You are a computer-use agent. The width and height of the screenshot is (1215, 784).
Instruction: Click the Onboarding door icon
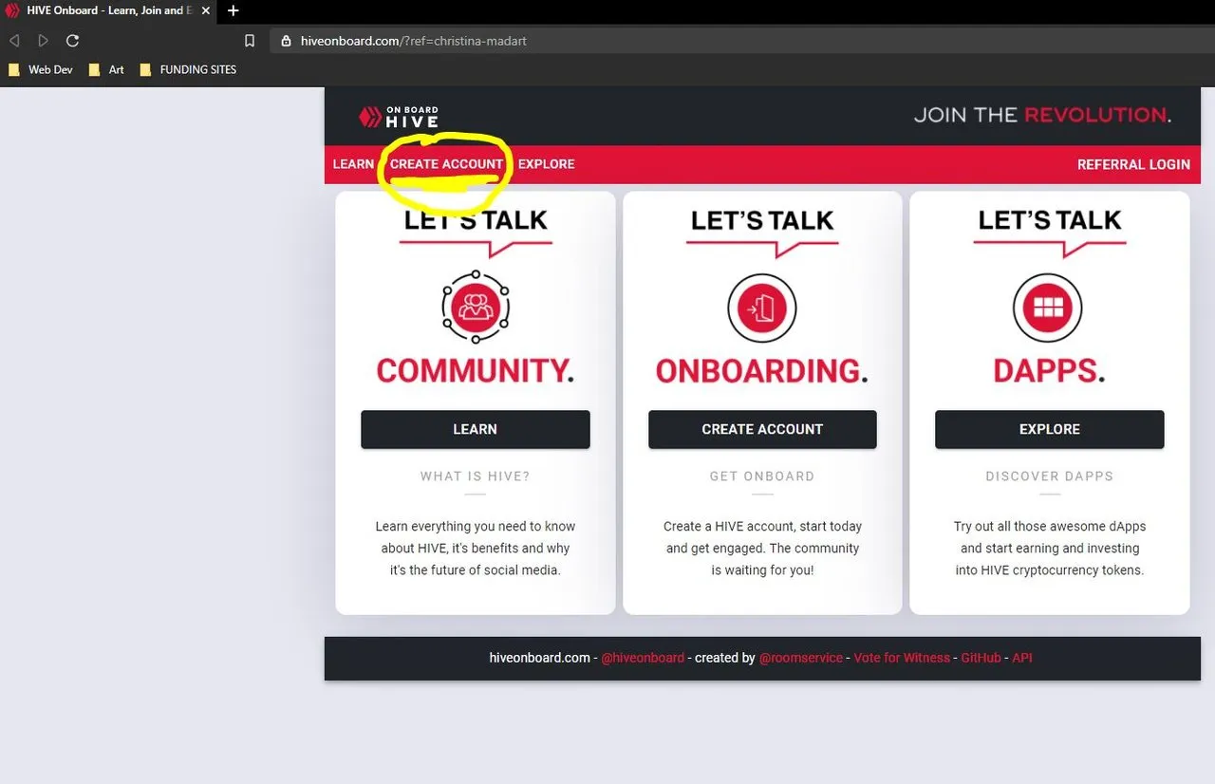(x=762, y=308)
